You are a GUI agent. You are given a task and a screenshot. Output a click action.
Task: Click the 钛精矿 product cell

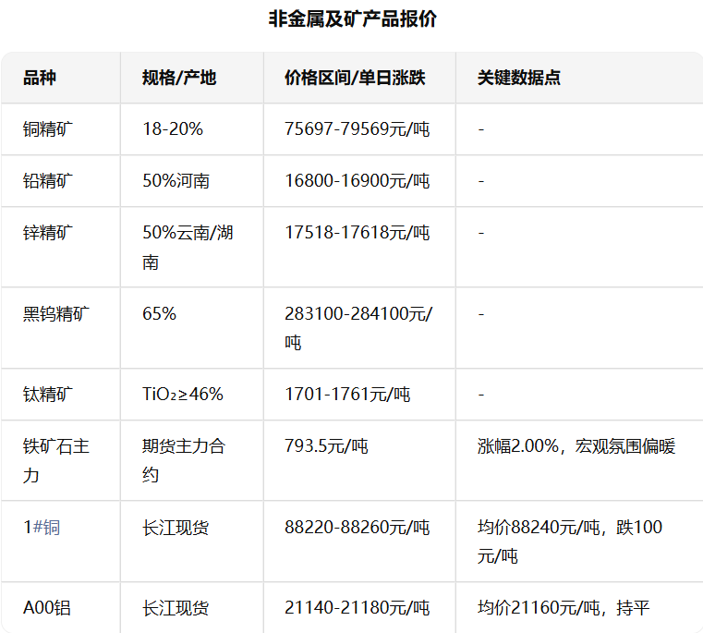pos(48,395)
